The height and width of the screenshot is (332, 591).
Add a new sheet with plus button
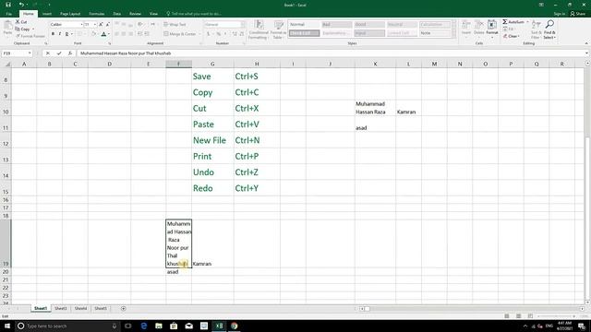click(x=123, y=309)
